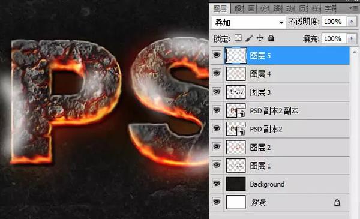The image size is (360, 219).
Task: Switch to the 动作 tab
Action: tap(290, 9)
